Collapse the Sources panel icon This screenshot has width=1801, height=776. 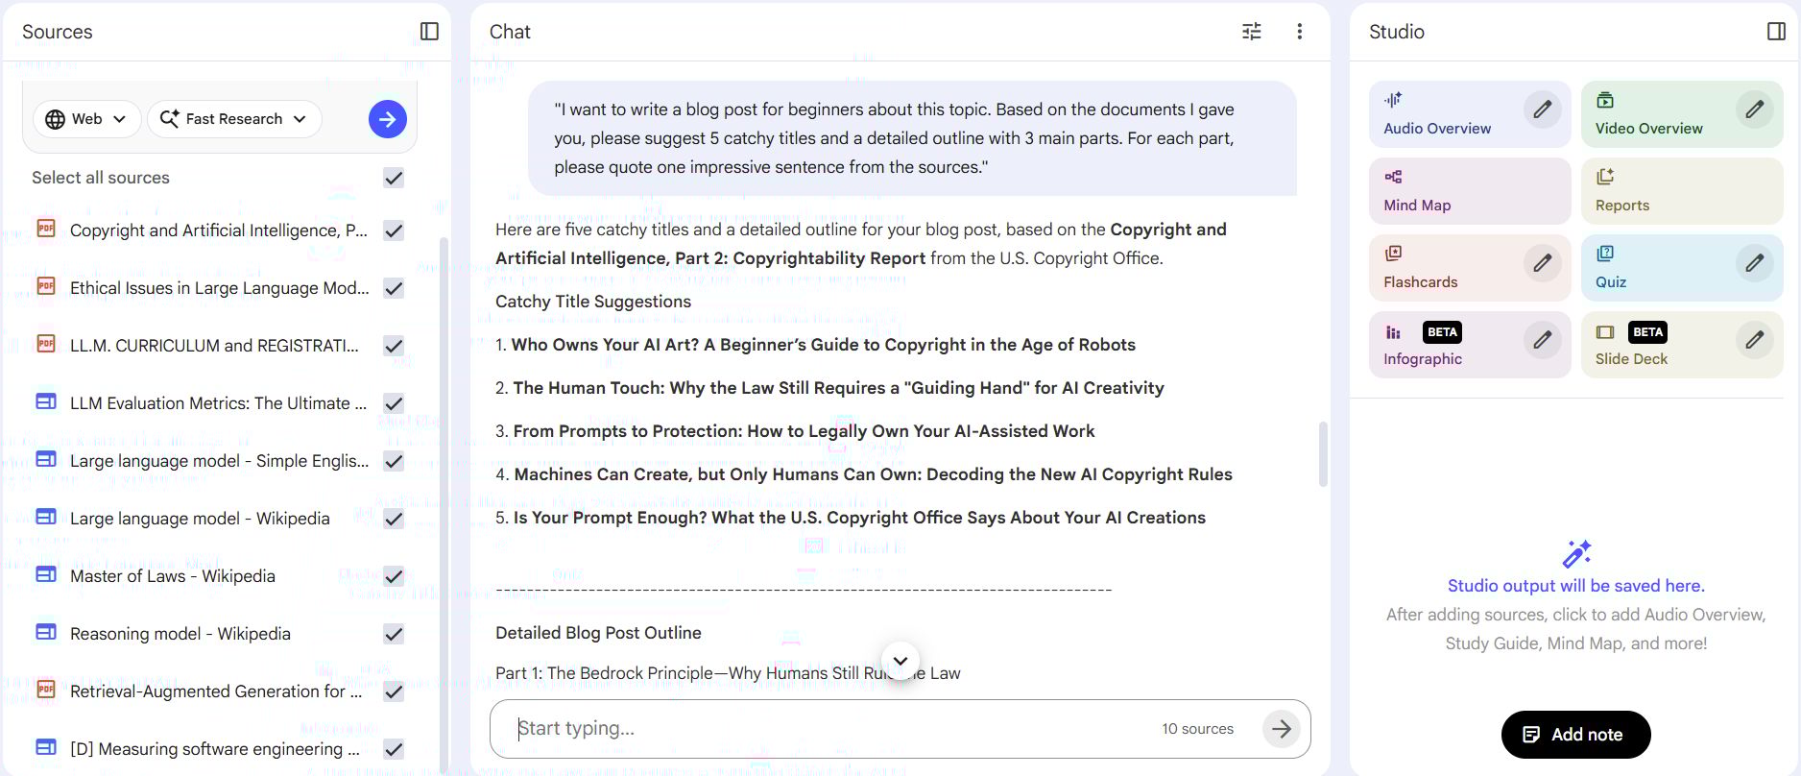[429, 32]
